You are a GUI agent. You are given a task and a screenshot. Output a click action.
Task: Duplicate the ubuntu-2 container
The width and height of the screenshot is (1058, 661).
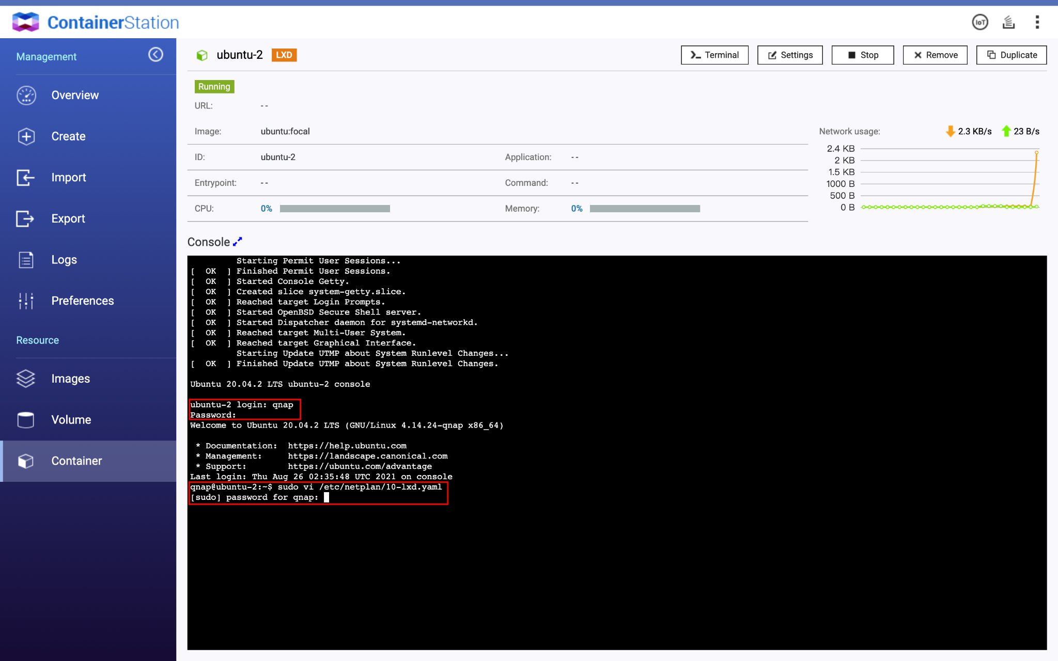pyautogui.click(x=1012, y=55)
